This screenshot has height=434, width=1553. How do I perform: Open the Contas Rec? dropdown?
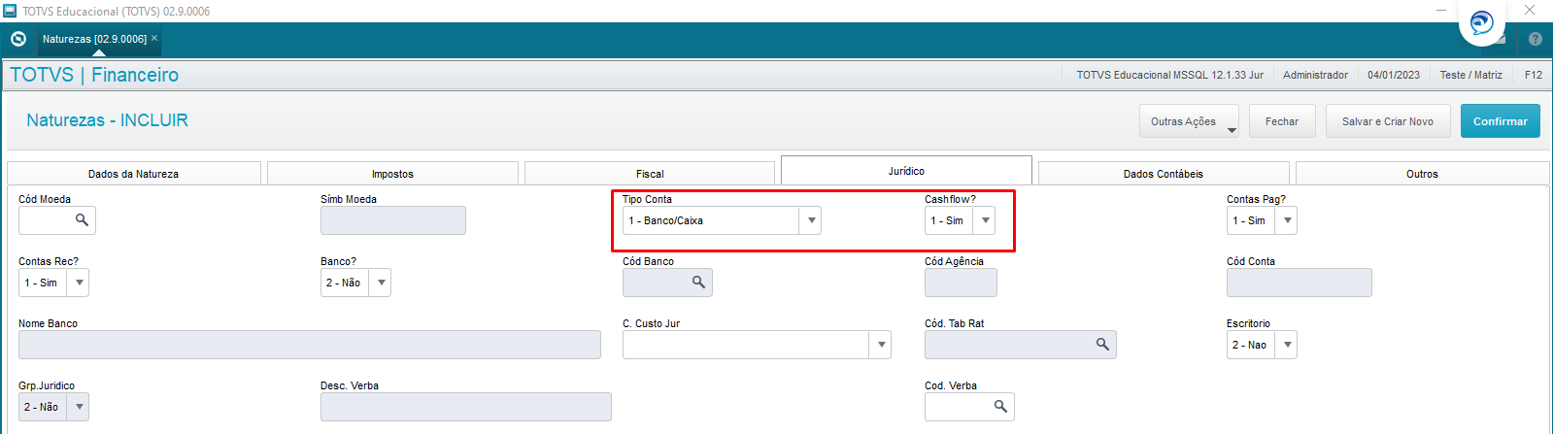79,283
